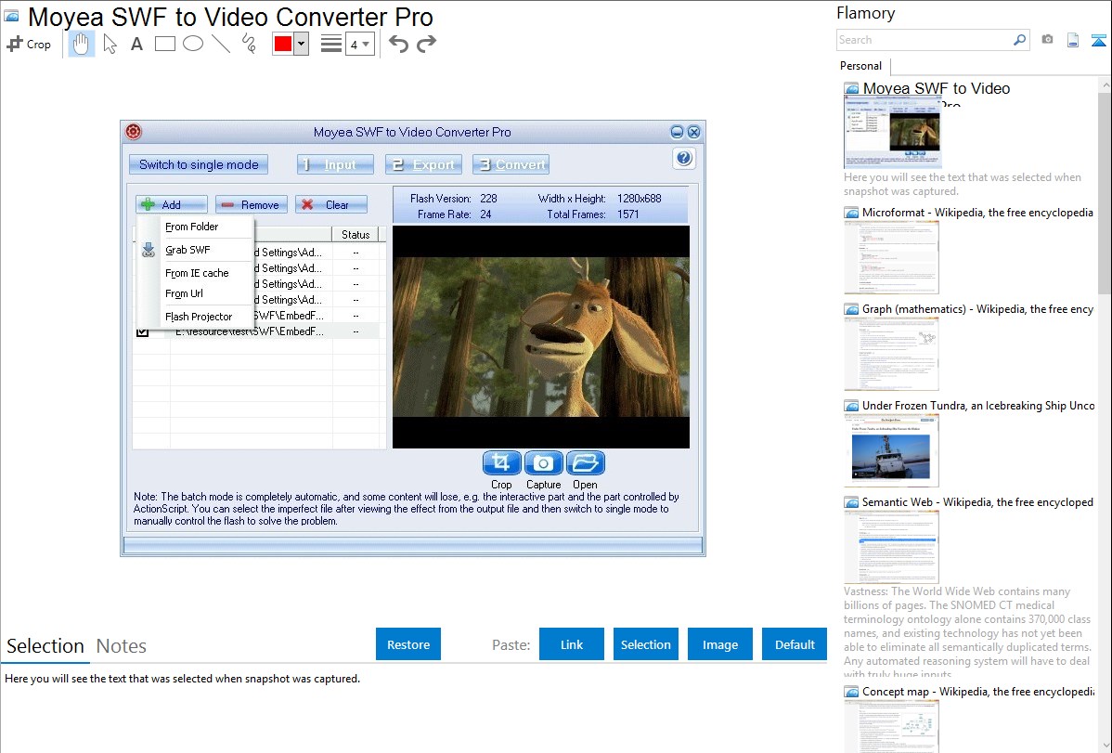Screen dimensions: 1112x753
Task: Undo the last annotation
Action: tap(398, 44)
